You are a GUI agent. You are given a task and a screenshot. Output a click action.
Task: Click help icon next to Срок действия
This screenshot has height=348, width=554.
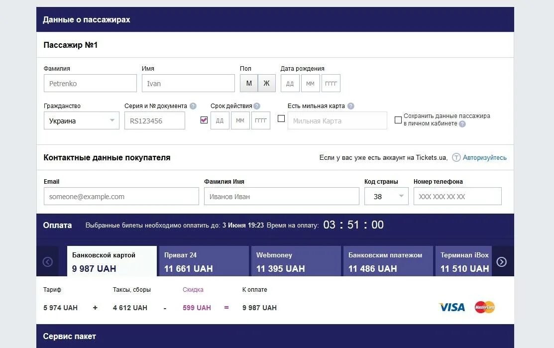click(x=257, y=106)
